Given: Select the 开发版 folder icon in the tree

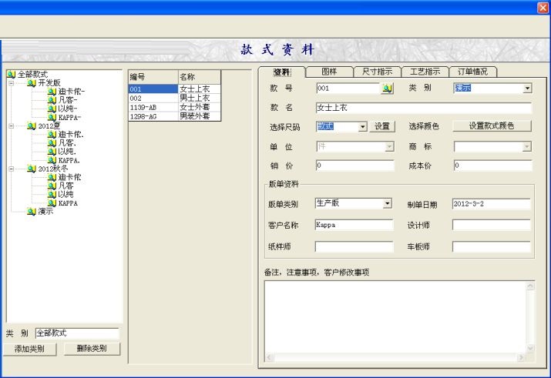Looking at the screenshot, I should 32,83.
